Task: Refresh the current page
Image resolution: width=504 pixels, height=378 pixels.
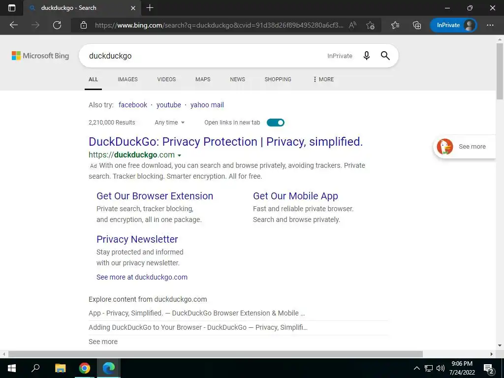Action: pos(57,25)
